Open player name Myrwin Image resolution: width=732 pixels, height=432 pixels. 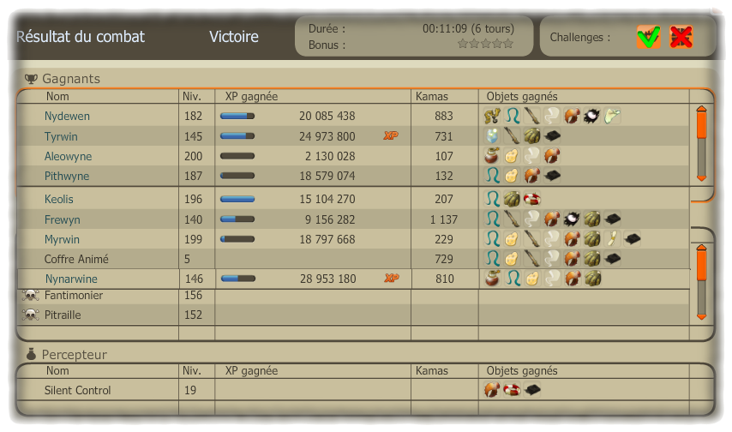[62, 240]
